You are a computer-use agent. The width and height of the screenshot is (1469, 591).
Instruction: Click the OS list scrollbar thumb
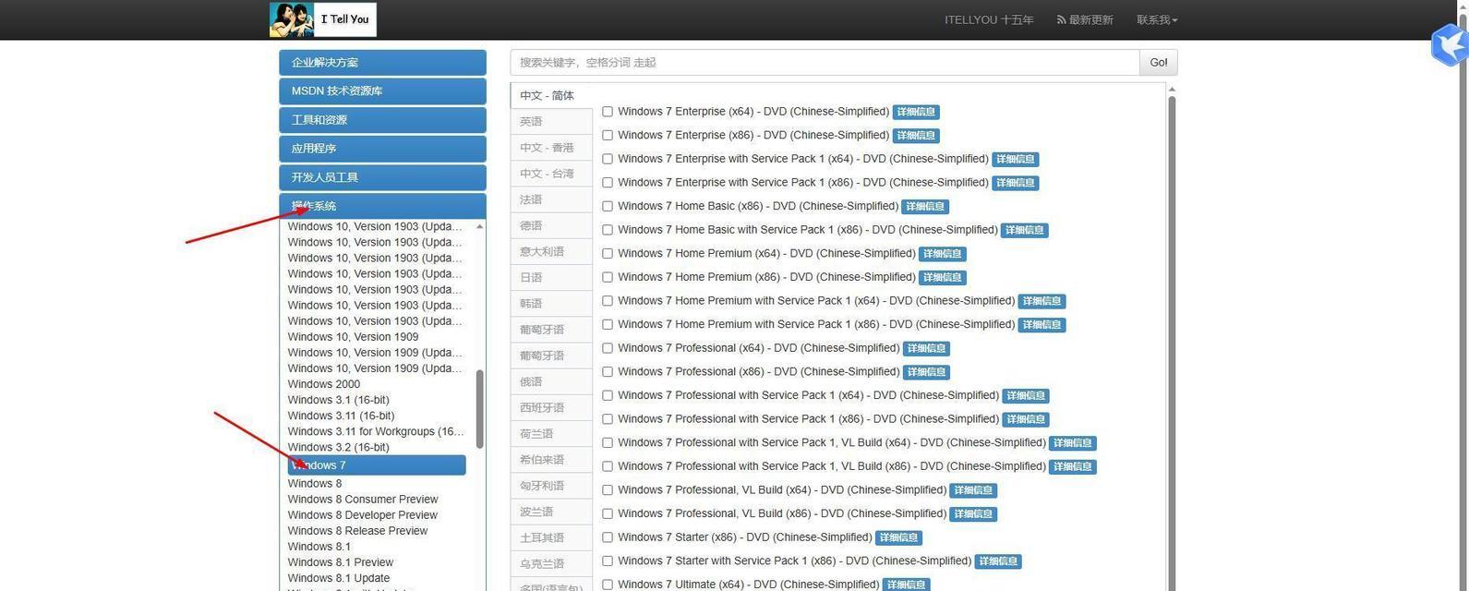[x=480, y=409]
